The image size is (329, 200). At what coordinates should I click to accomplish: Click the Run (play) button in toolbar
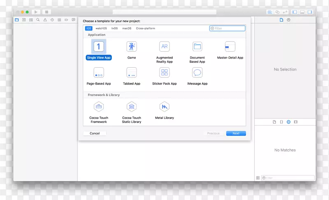point(36,12)
